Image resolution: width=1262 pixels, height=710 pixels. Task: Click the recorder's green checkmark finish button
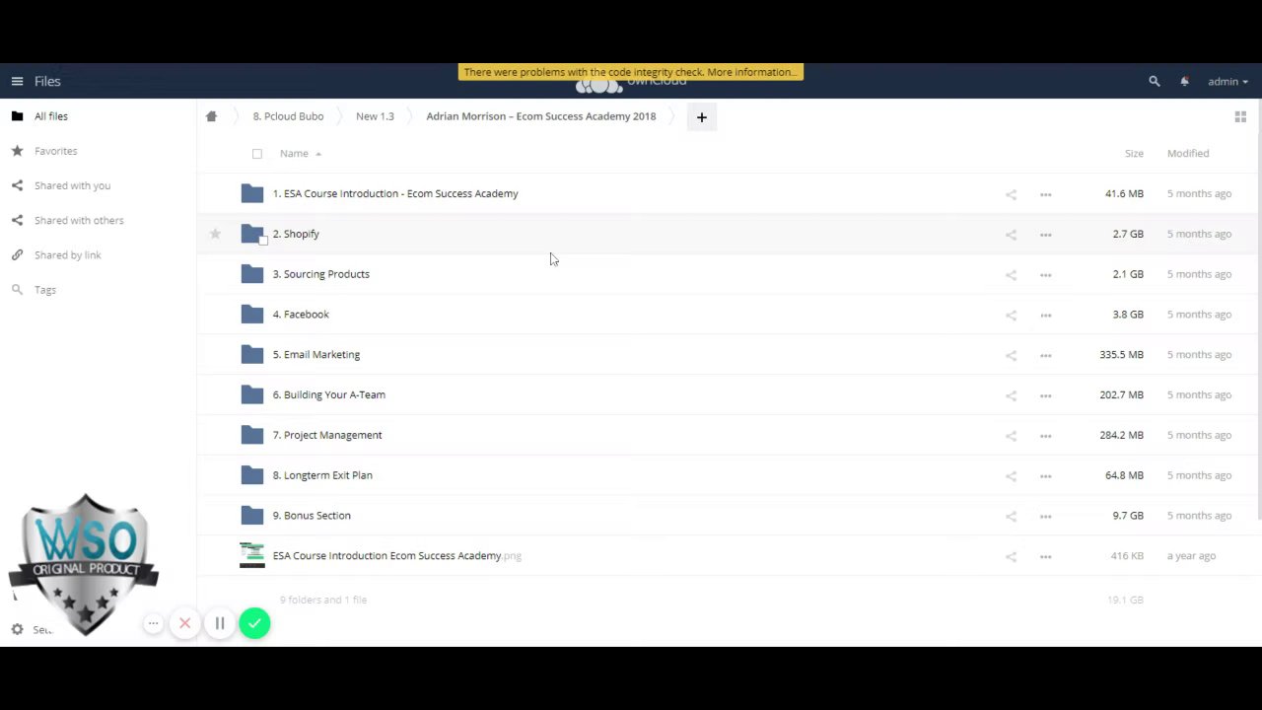(x=254, y=623)
